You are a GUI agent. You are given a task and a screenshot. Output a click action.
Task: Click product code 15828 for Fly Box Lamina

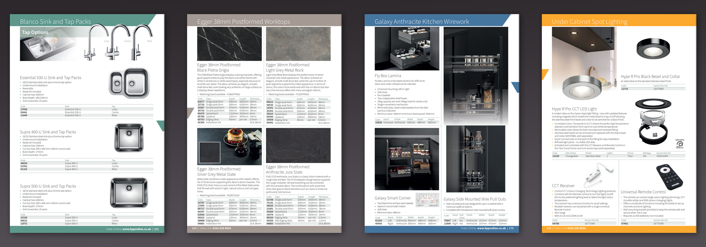point(378,122)
